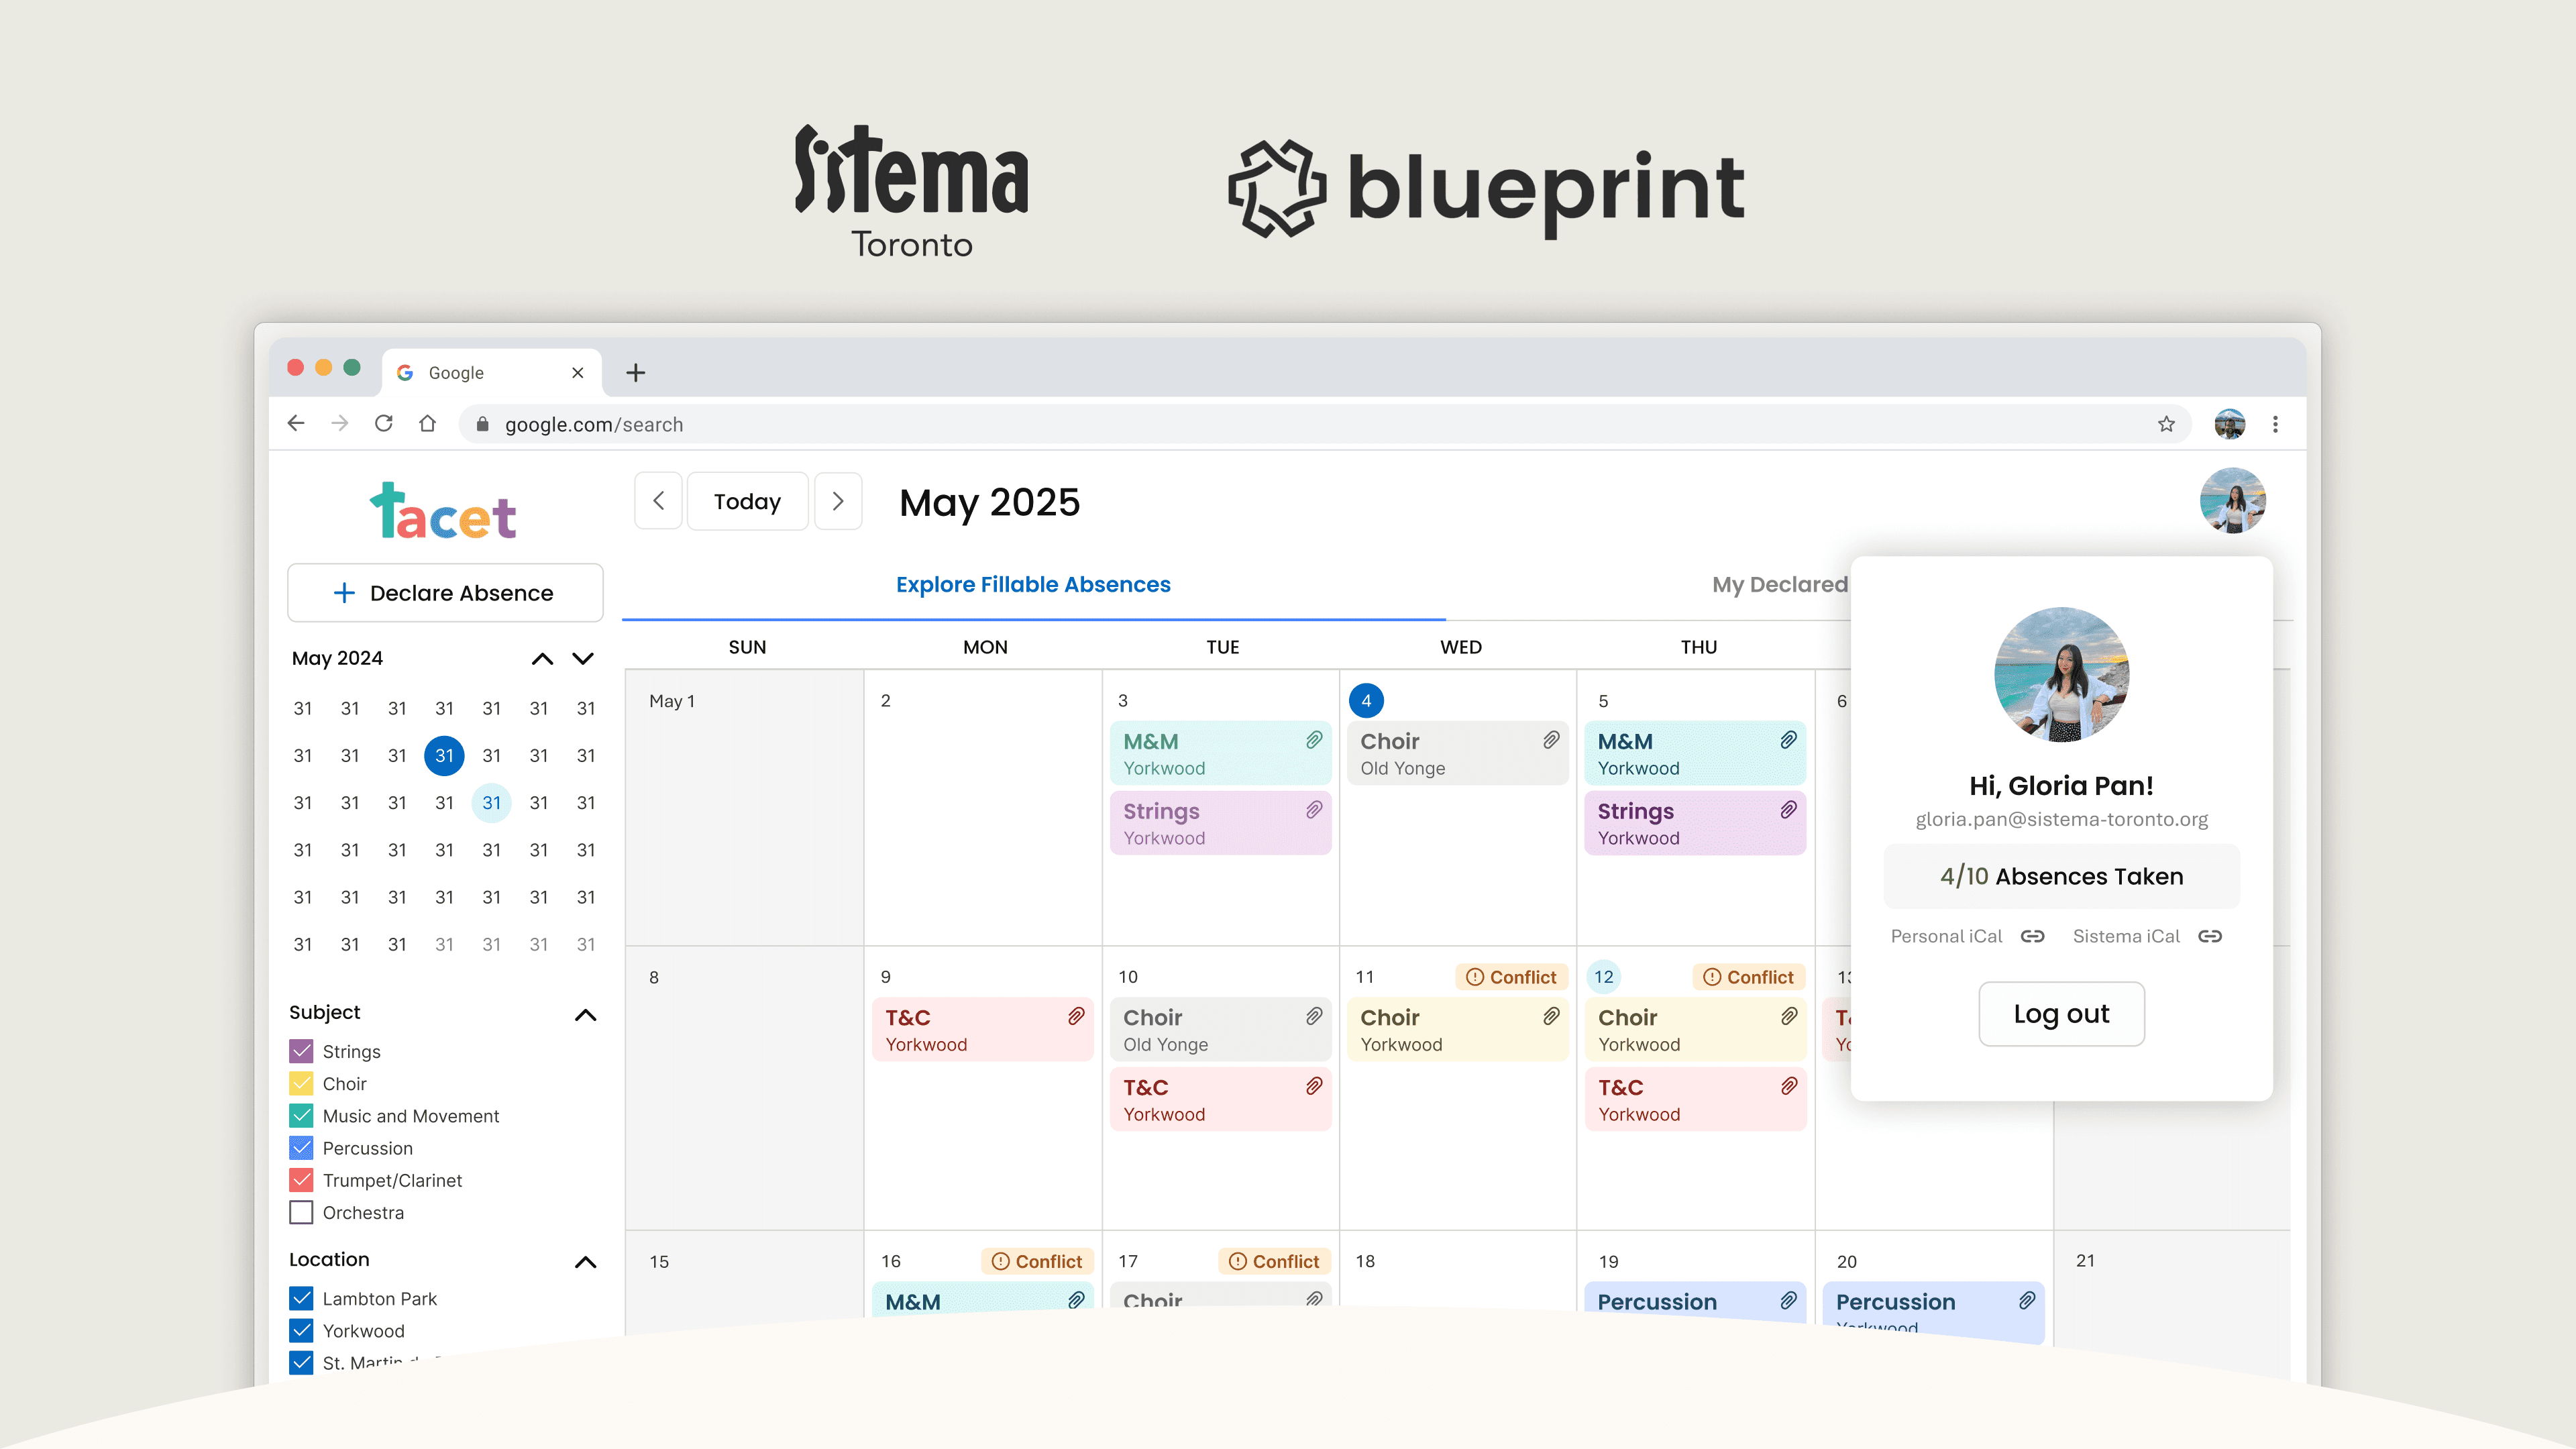Open new browser tab with plus
The image size is (2576, 1449).
tap(636, 373)
